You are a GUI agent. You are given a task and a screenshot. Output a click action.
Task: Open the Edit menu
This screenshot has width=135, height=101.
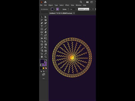pos(45,5)
